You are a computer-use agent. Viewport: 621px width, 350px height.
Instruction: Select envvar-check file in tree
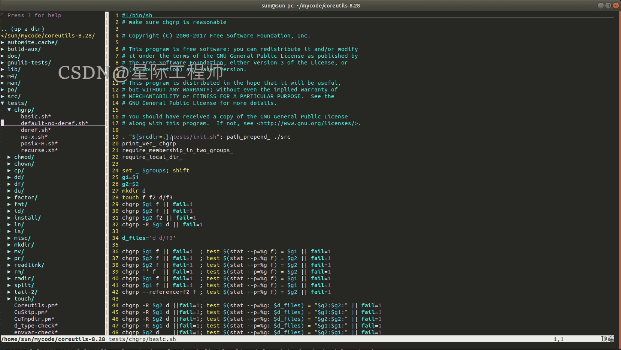tap(36, 332)
